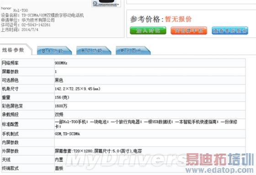Click the 彩色屏色深 row label
Image resolution: width=256 pixels, height=175 pixels.
(12, 106)
